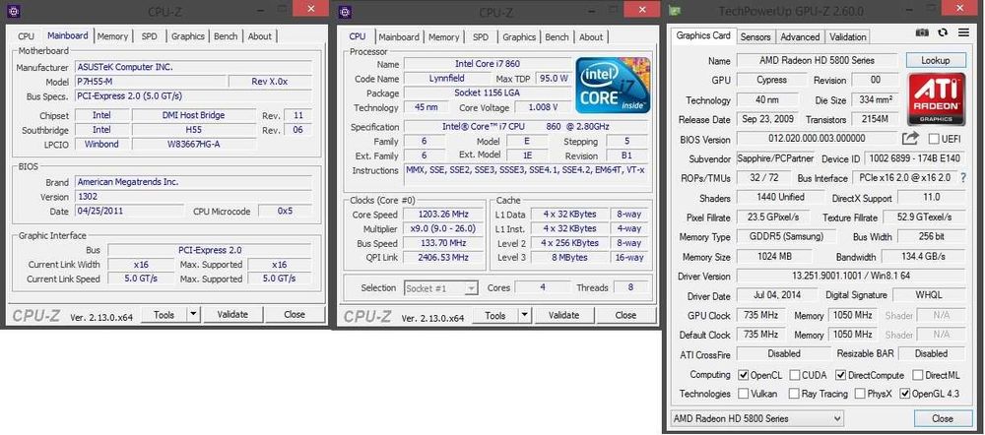Viewport: 985px width, 435px height.
Task: Click Tools button in middle CPU-Z window
Action: (495, 315)
